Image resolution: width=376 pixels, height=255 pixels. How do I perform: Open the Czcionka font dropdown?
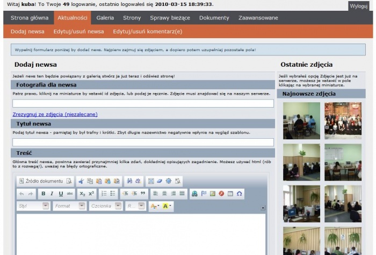(106, 206)
